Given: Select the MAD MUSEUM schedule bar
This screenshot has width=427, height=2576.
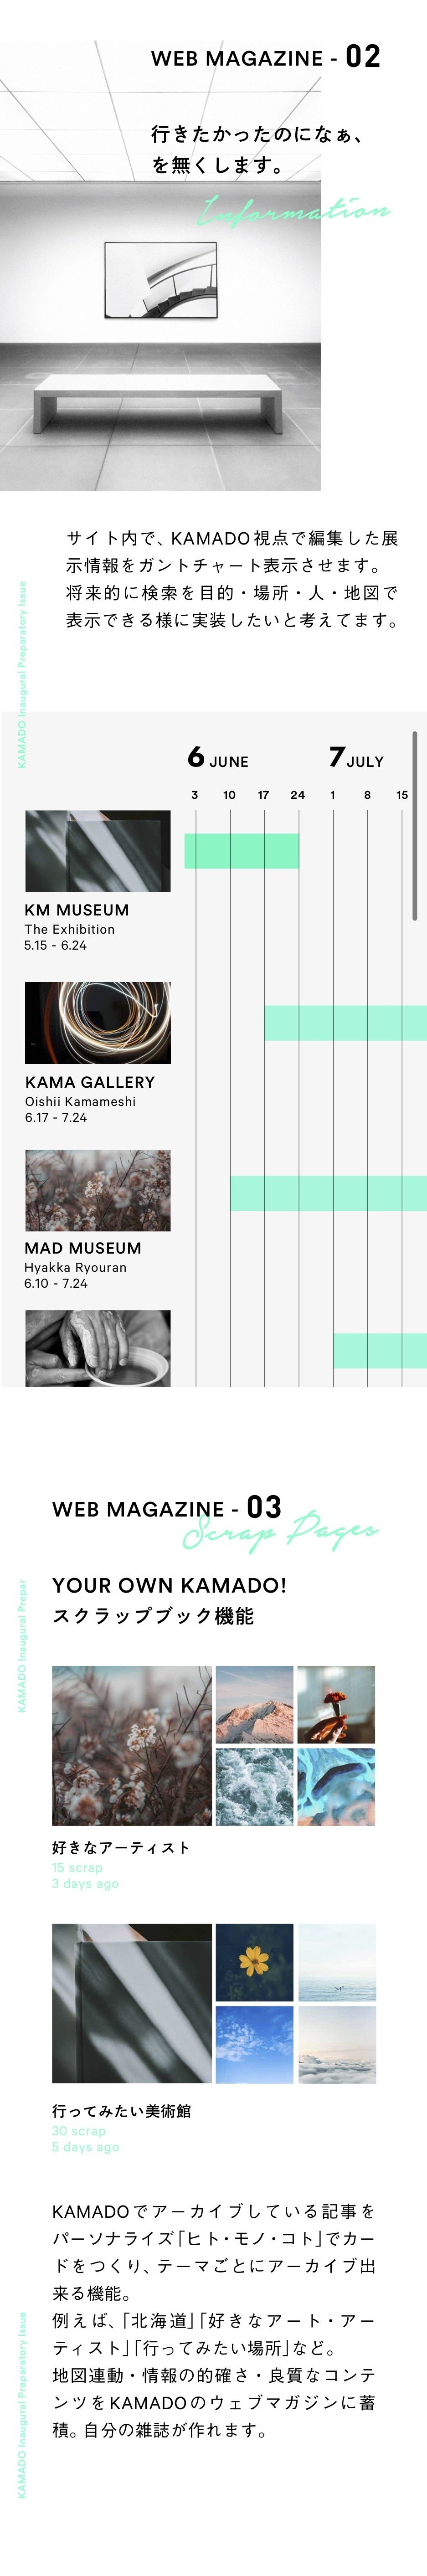Looking at the screenshot, I should point(328,1193).
